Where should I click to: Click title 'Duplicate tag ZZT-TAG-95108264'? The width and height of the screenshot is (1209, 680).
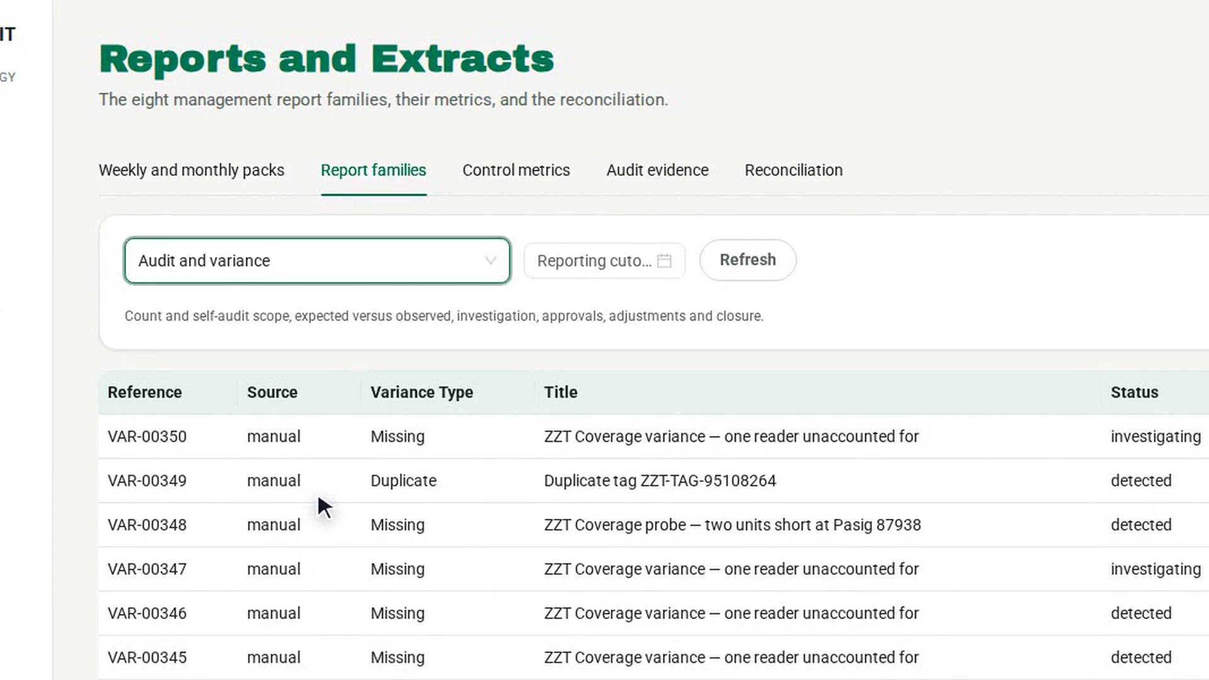660,480
